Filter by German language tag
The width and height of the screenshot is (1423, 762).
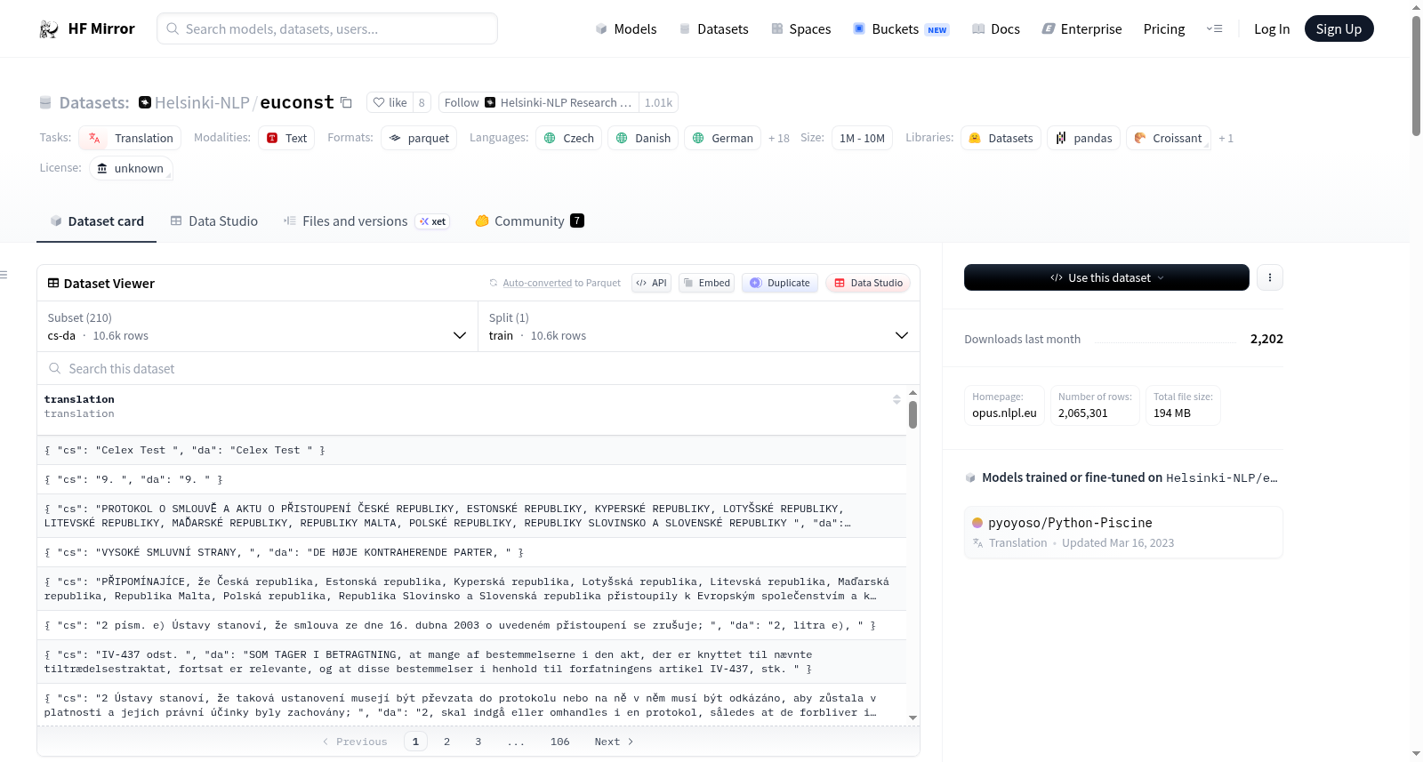click(x=722, y=138)
